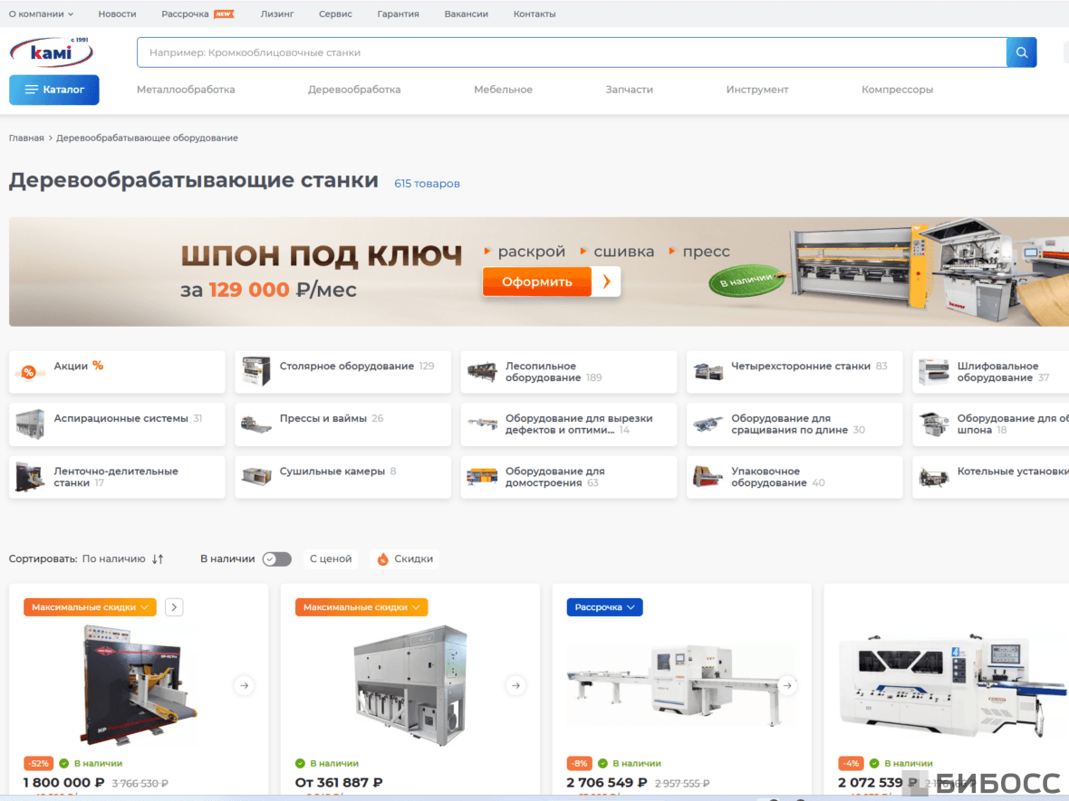Enable the Скидки filter

click(x=406, y=559)
